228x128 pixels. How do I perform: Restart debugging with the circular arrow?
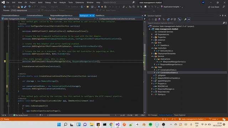[x=105, y=7]
